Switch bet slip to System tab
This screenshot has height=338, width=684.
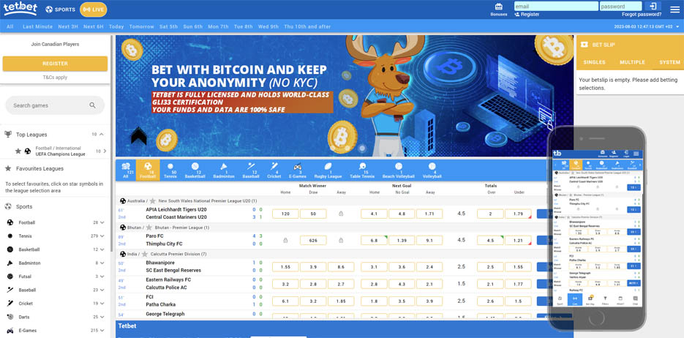coord(669,62)
